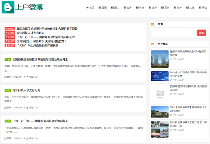
Task: Click the 苏州新区朗诗雅乐云庭 thumbnail image
Action: [x=160, y=127]
